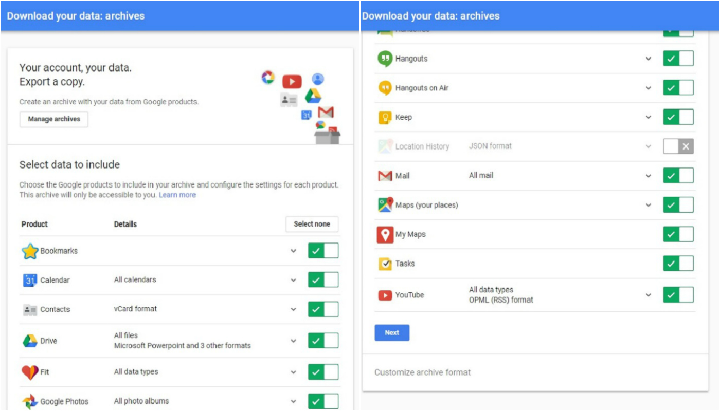Enable the Location History toggle
The width and height of the screenshot is (720, 411).
pos(678,146)
